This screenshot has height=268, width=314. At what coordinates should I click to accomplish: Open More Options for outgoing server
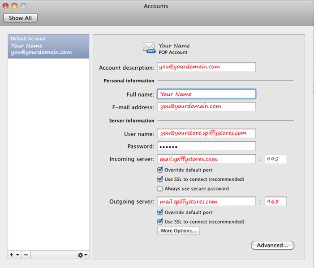tap(178, 230)
